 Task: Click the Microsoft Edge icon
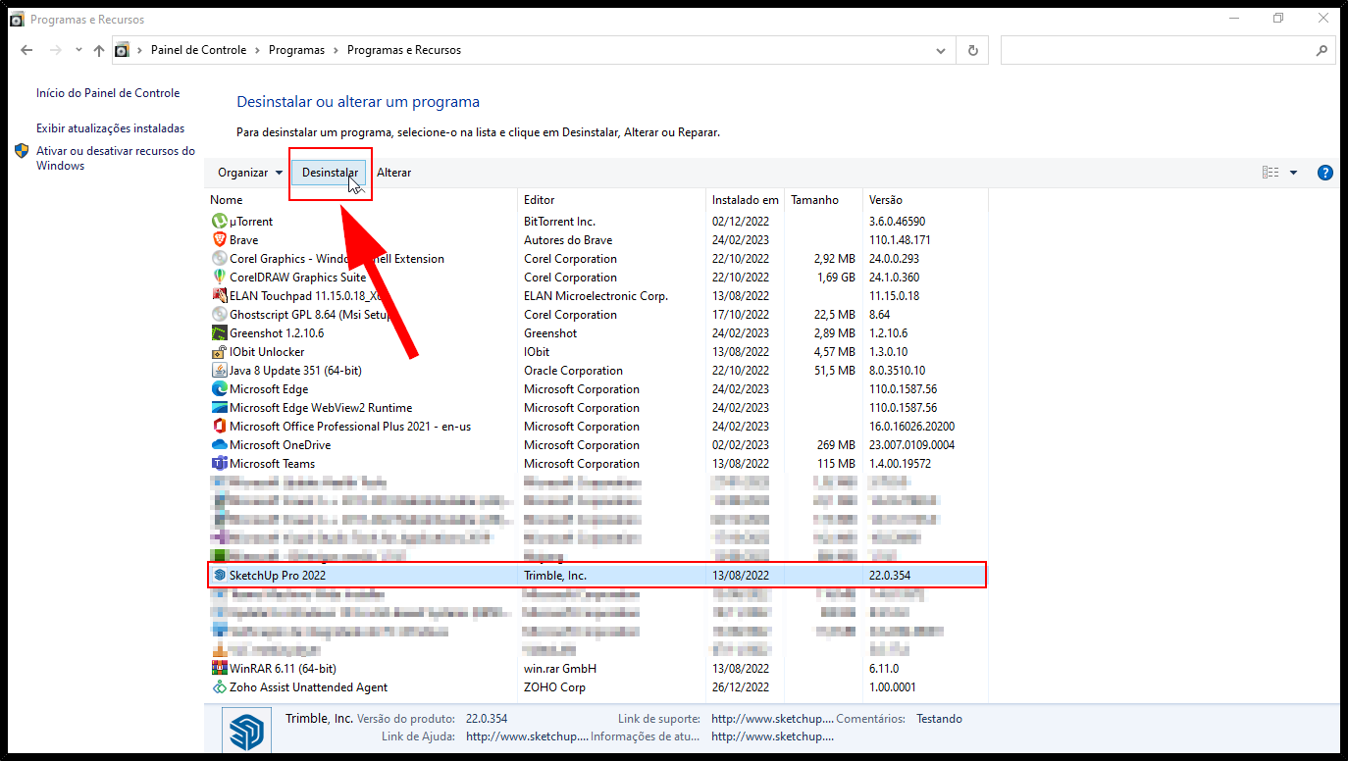pyautogui.click(x=220, y=389)
